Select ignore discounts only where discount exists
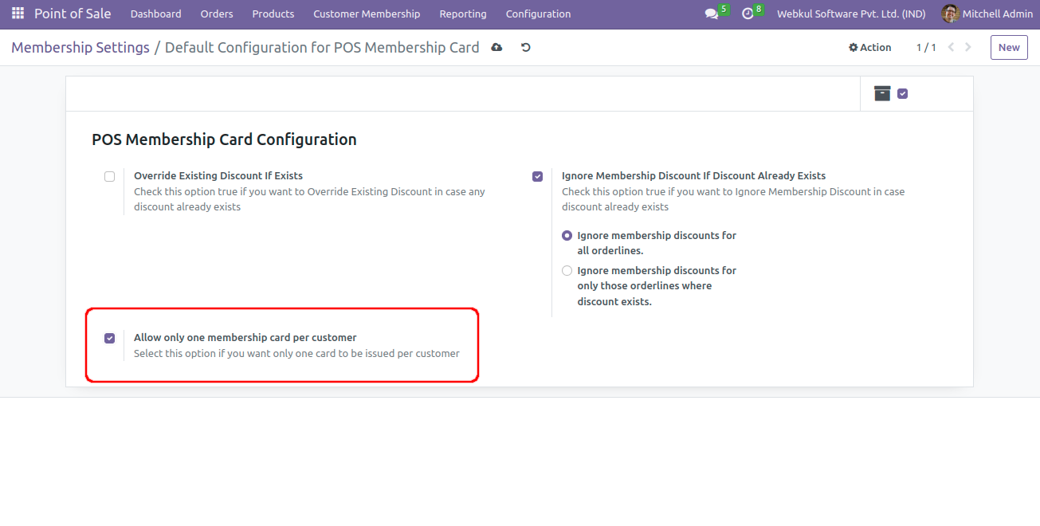This screenshot has width=1040, height=526. 567,271
